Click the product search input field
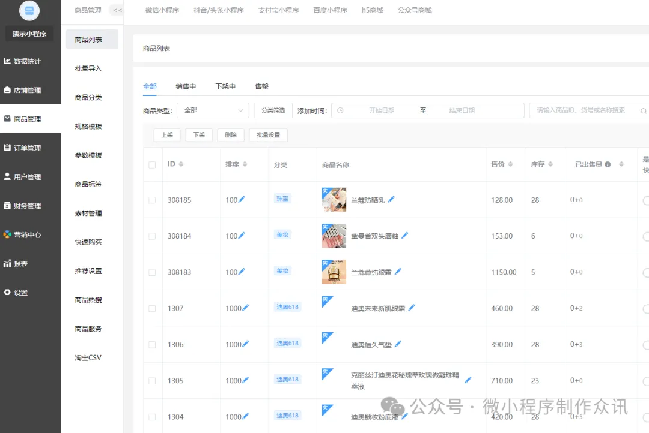The image size is (649, 433). (x=588, y=110)
